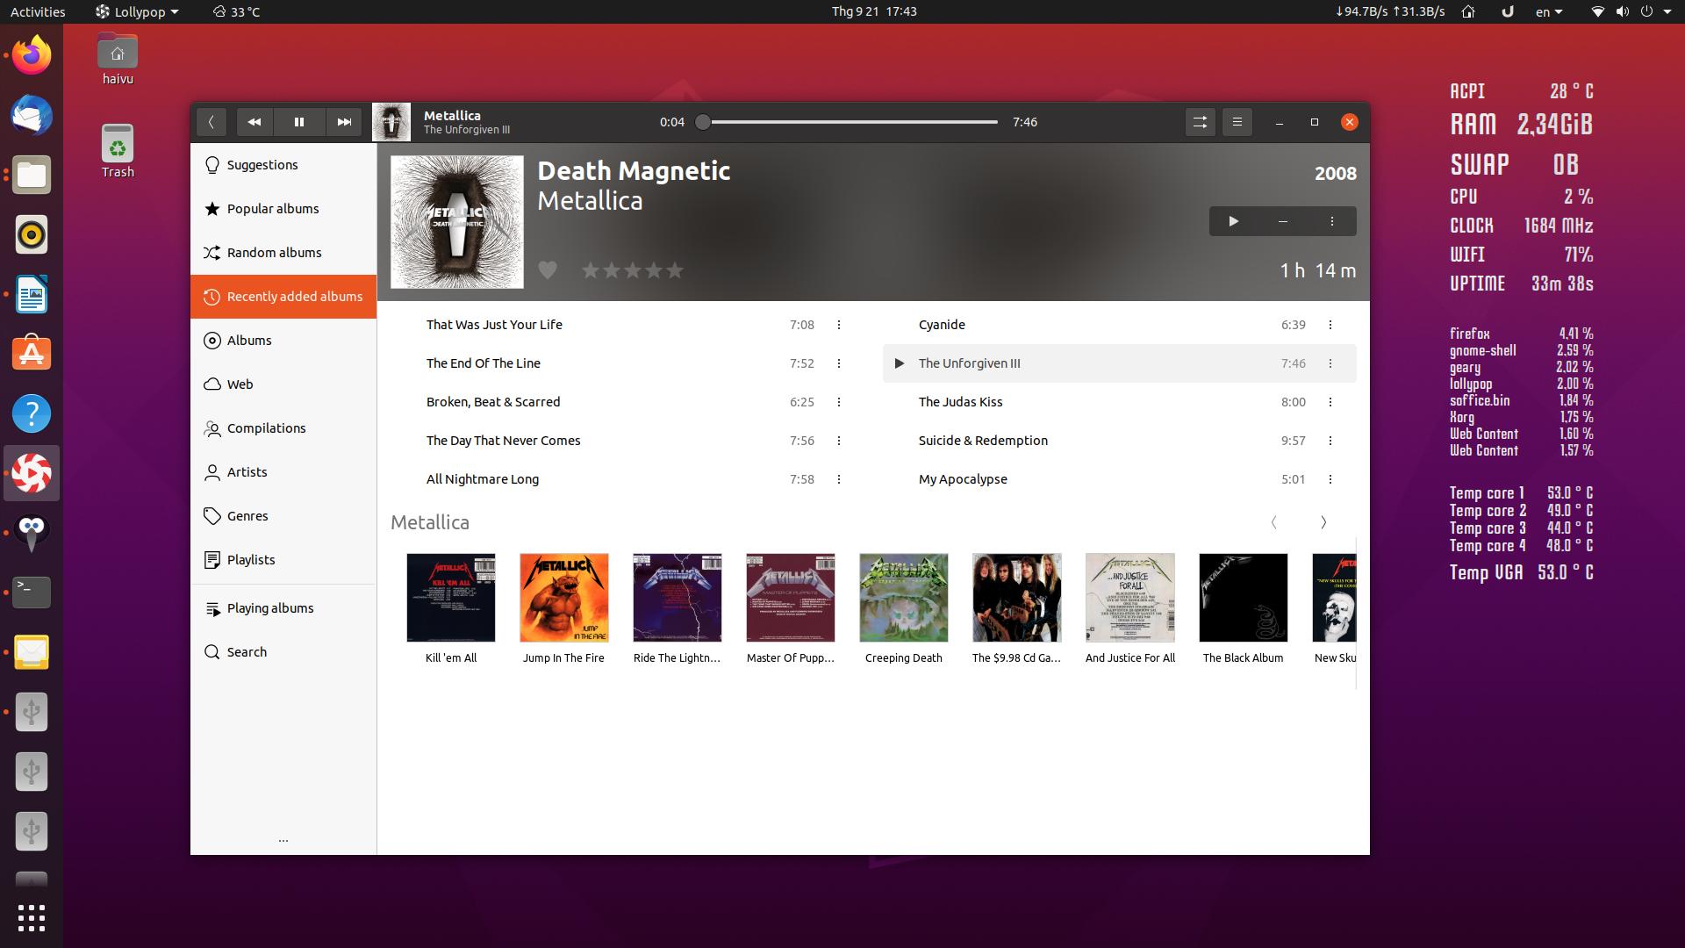The width and height of the screenshot is (1685, 948).
Task: Open the Master Of Puppets album cover
Action: click(x=791, y=598)
